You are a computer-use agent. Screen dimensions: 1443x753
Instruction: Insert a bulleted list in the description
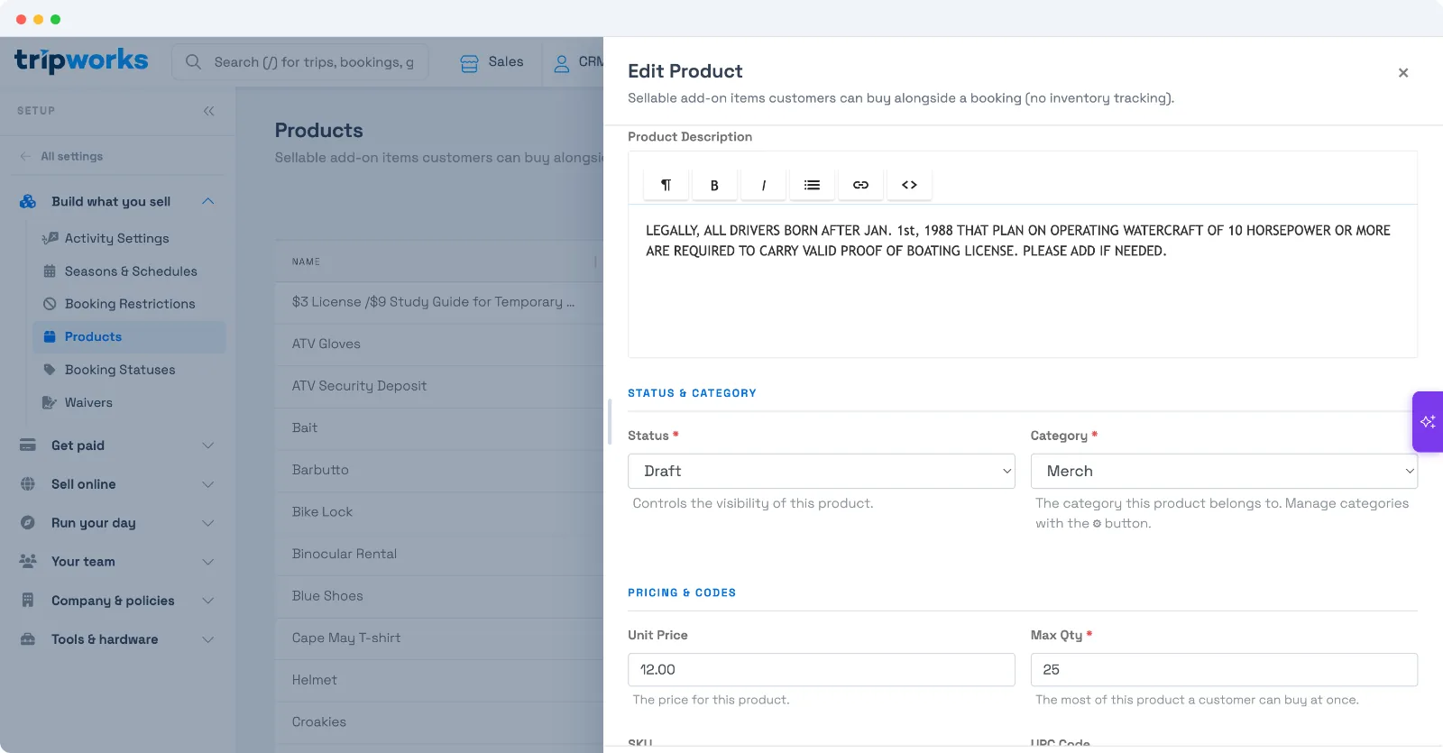click(x=812, y=185)
